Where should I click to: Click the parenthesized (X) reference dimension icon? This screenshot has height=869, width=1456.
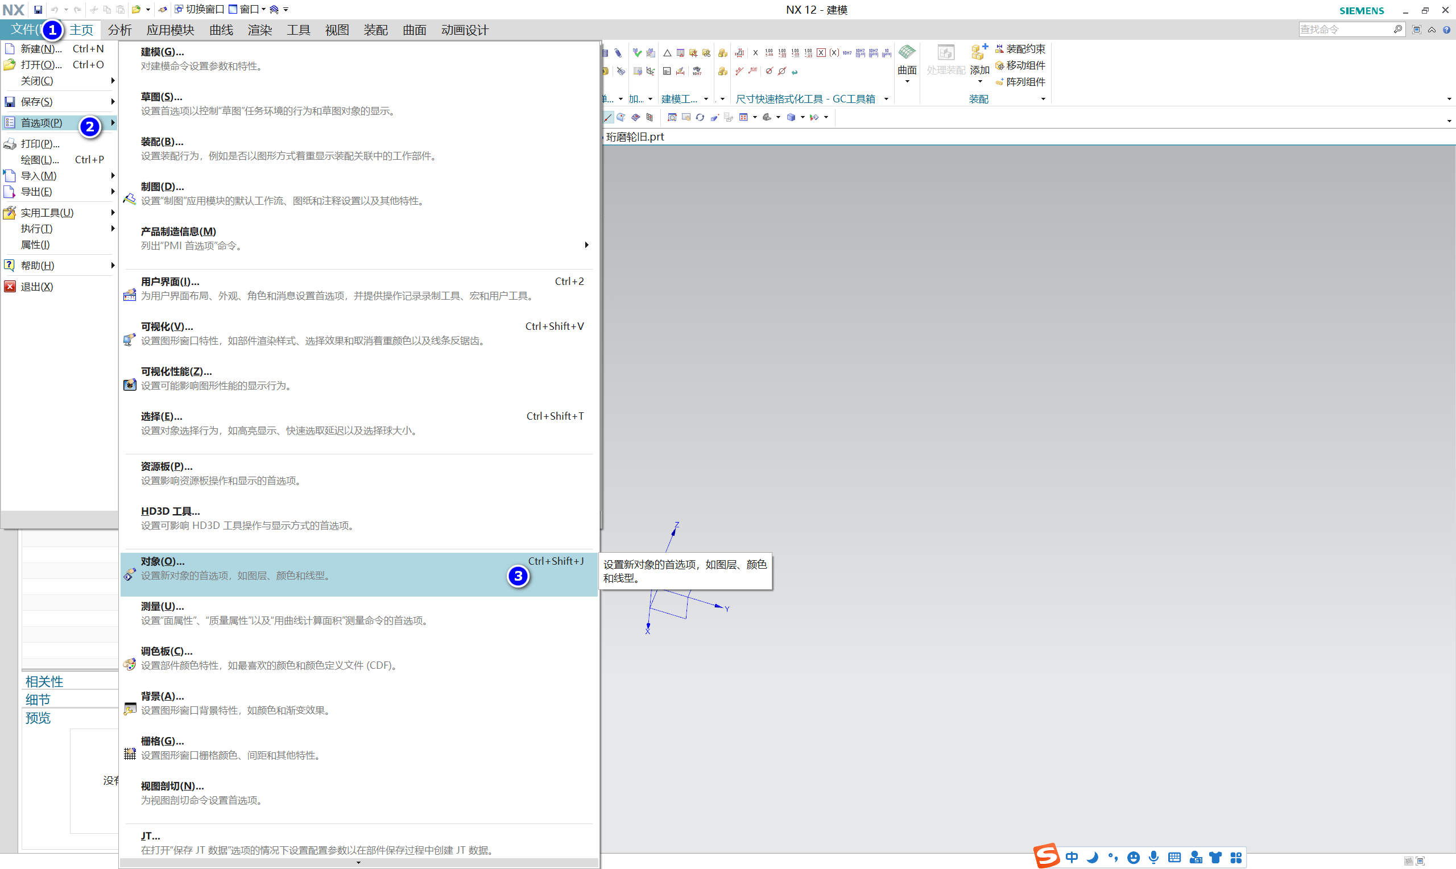click(x=834, y=53)
